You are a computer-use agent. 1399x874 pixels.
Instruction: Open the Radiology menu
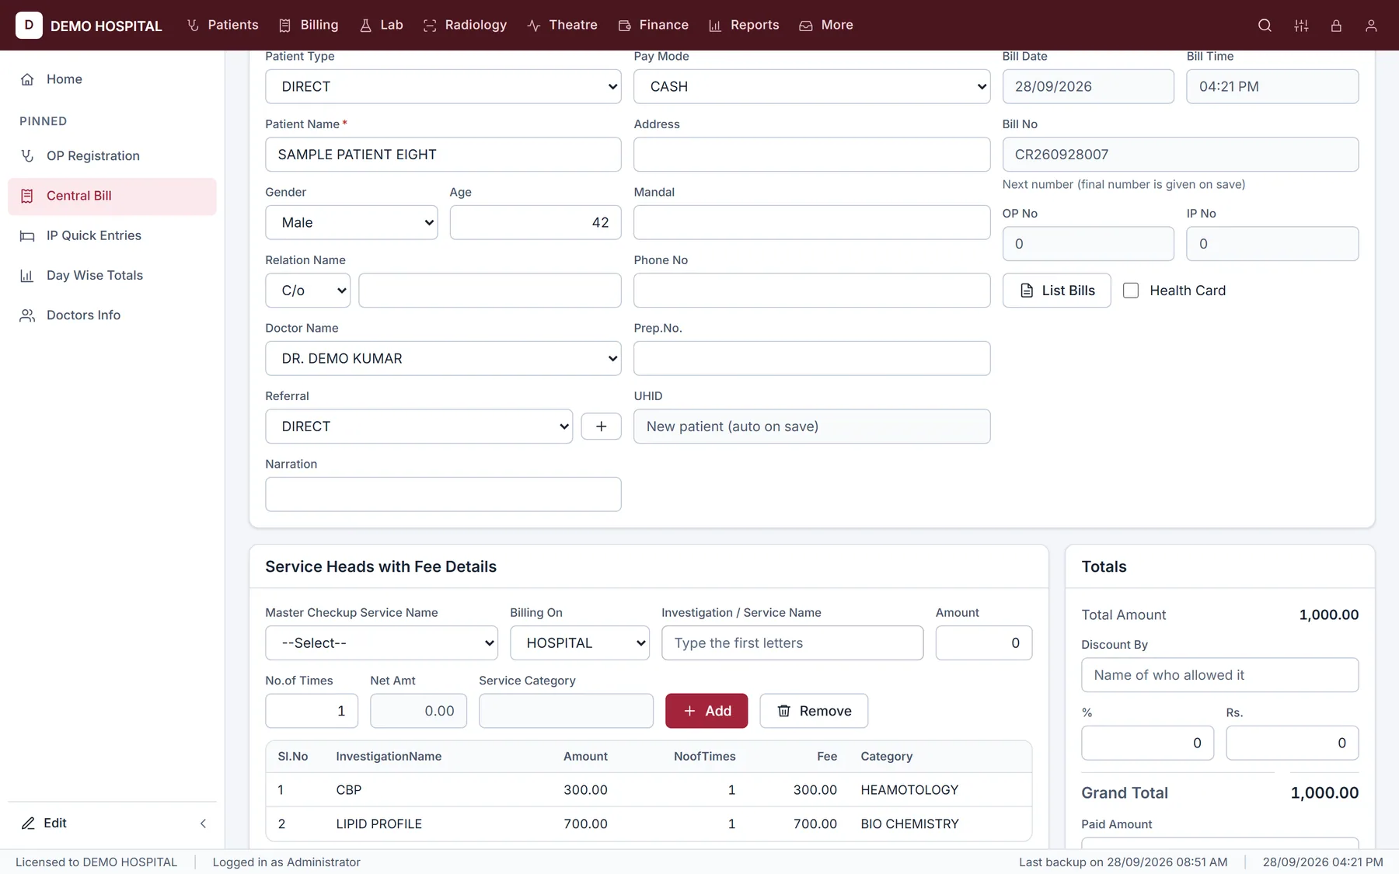tap(465, 25)
